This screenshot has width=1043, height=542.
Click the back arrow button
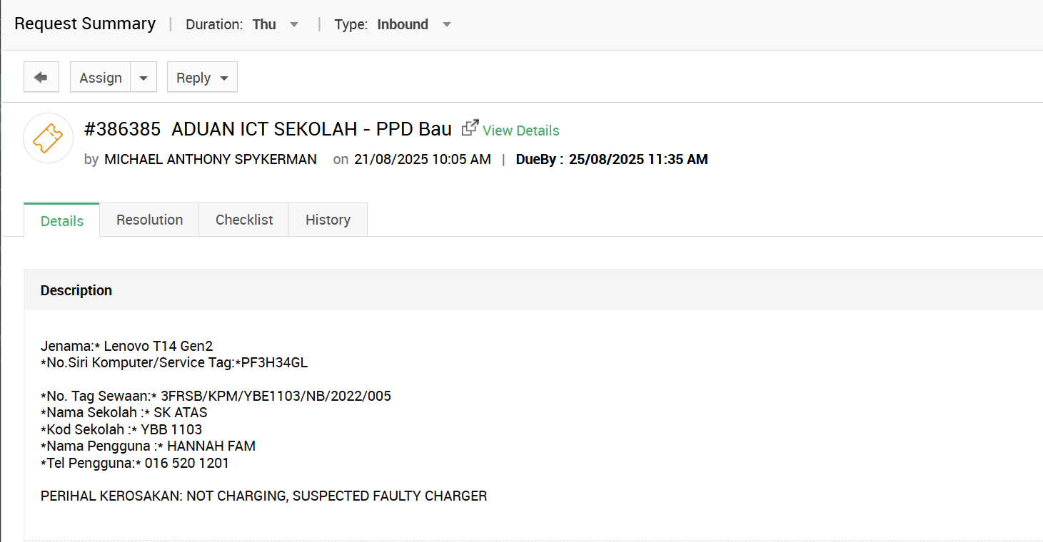click(41, 77)
